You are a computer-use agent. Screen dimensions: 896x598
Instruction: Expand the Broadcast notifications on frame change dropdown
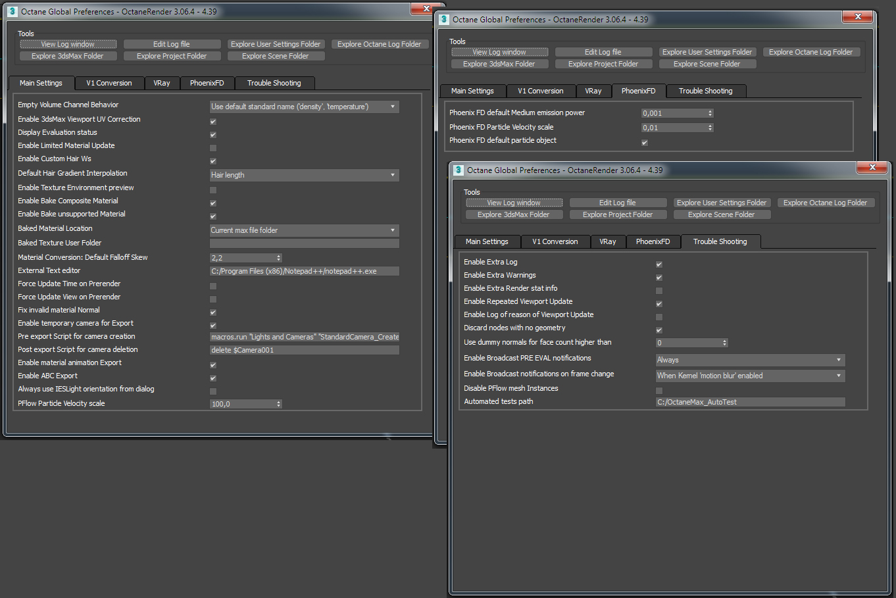pos(750,376)
